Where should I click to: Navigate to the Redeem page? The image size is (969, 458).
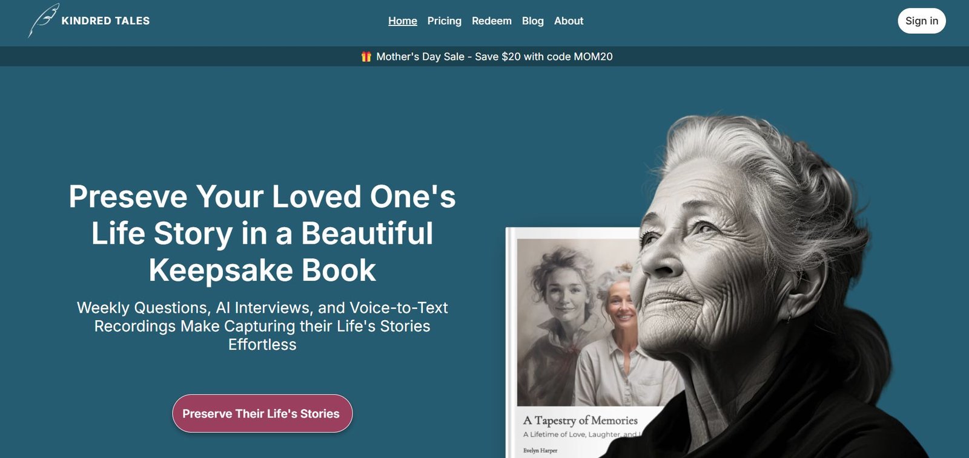pos(491,21)
